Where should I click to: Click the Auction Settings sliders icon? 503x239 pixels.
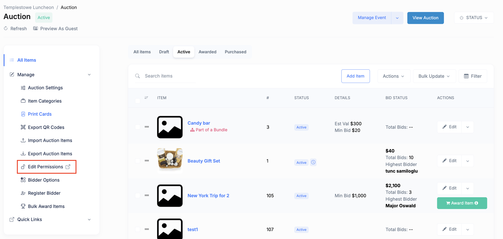point(23,88)
